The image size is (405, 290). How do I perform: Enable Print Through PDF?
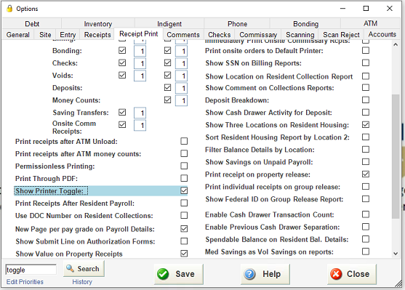(x=184, y=178)
